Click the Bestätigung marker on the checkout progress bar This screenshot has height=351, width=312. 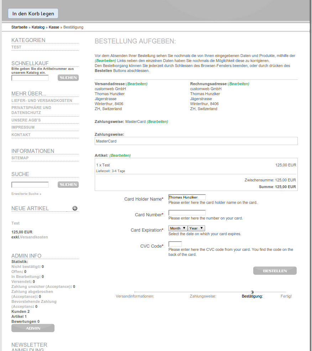[252, 292]
